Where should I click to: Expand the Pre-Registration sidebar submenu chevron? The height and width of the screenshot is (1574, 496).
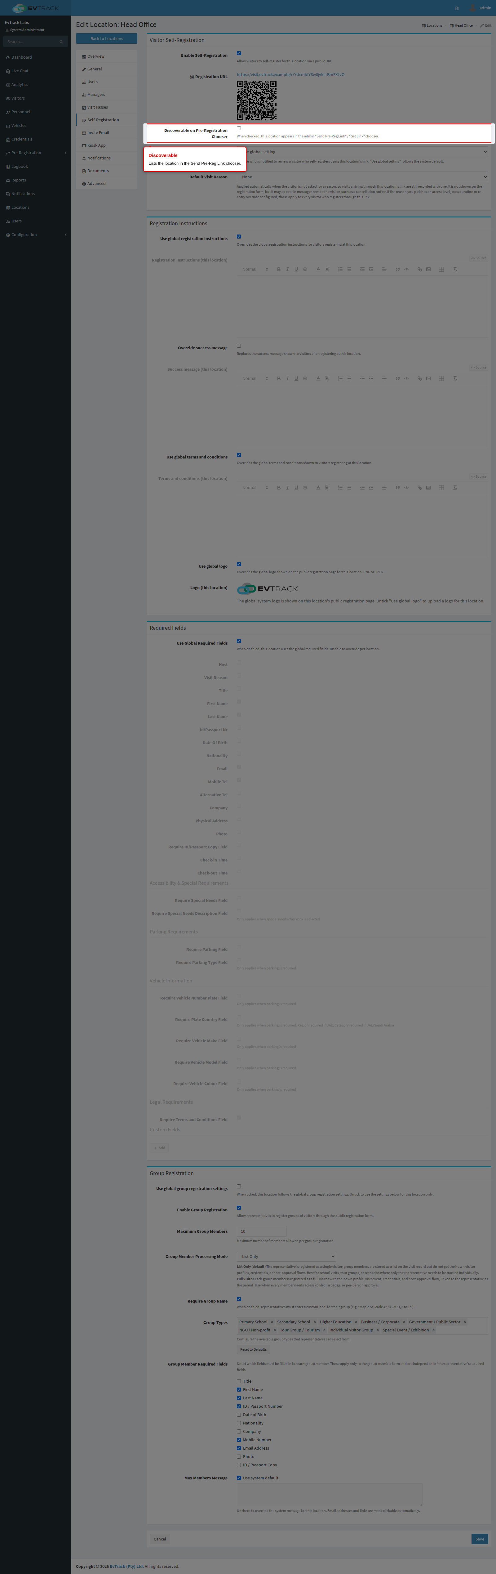tap(65, 153)
